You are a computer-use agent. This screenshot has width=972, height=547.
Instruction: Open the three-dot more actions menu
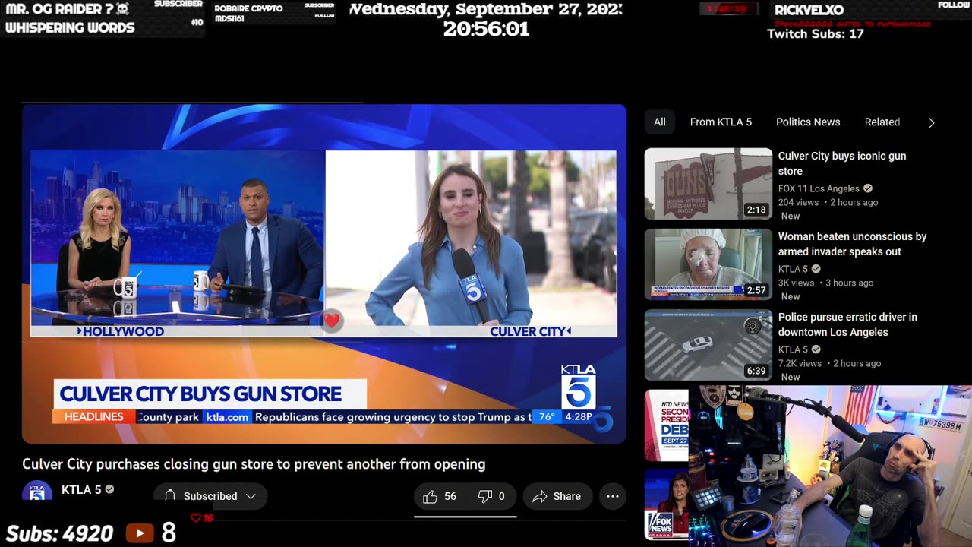coord(612,496)
